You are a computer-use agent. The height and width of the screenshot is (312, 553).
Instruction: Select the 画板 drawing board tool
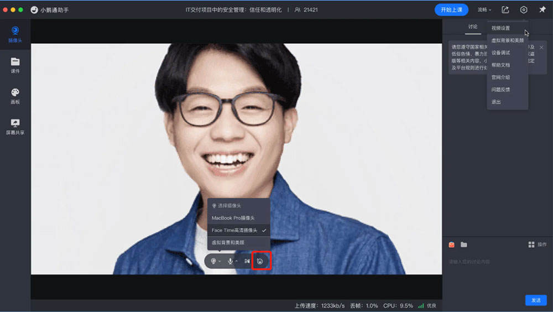[15, 96]
